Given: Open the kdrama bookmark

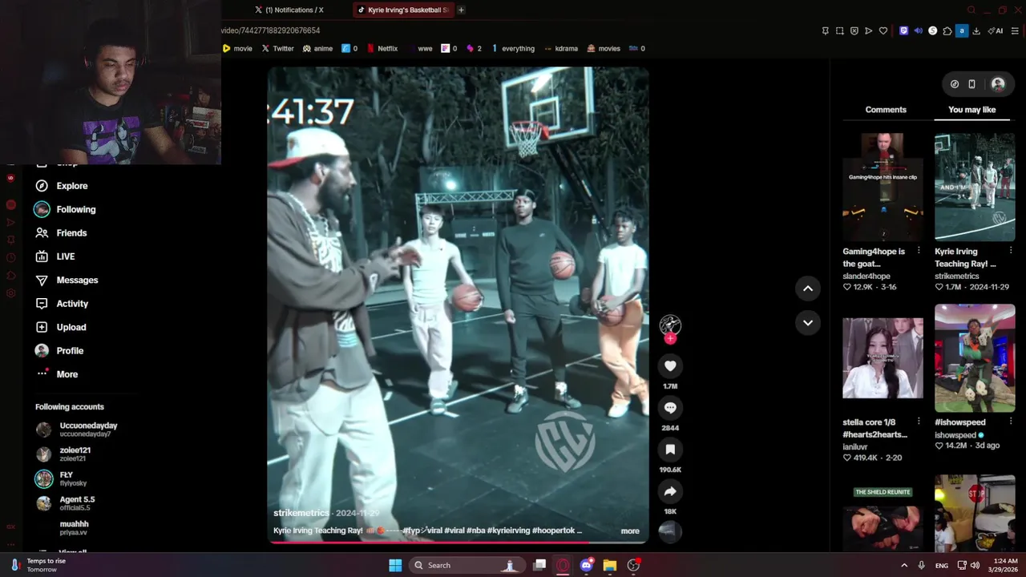Looking at the screenshot, I should 560,48.
